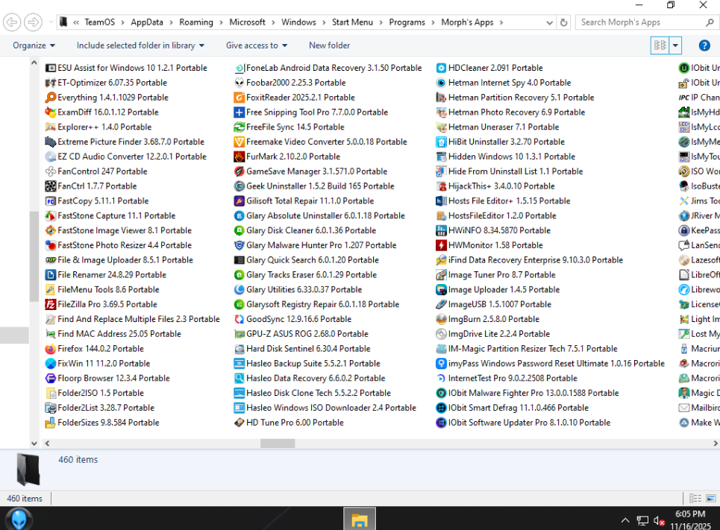
Task: Click the change view layout button
Action: (660, 45)
